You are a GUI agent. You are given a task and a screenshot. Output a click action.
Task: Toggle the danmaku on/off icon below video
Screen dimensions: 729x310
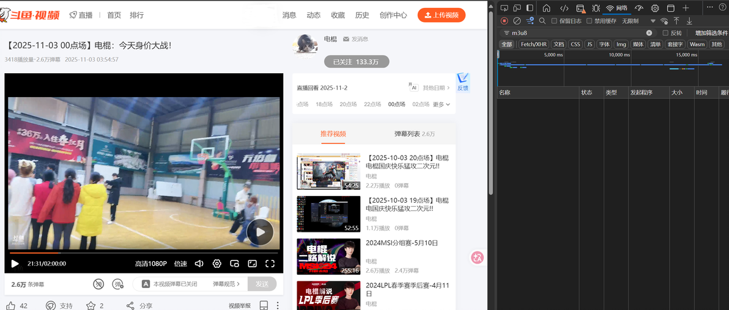(98, 284)
